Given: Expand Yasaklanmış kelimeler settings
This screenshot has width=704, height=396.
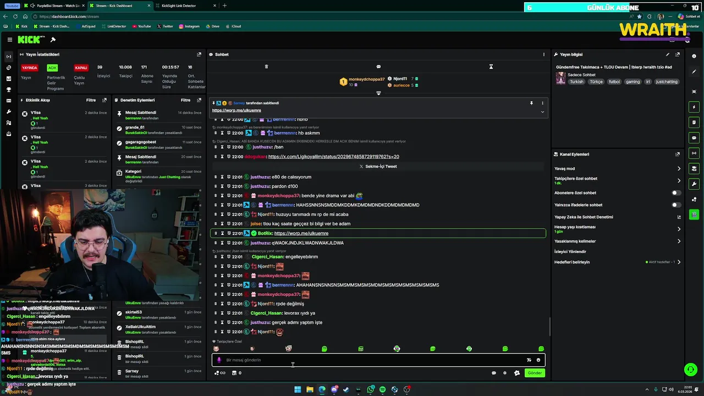Looking at the screenshot, I should pos(679,241).
